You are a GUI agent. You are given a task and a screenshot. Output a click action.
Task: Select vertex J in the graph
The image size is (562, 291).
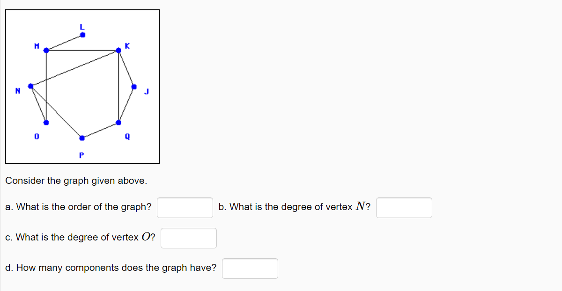coord(134,86)
